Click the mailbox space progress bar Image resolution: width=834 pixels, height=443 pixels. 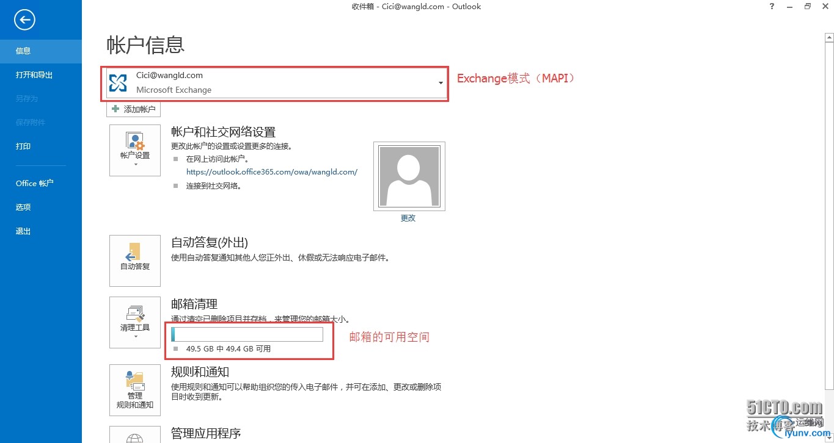(x=247, y=334)
